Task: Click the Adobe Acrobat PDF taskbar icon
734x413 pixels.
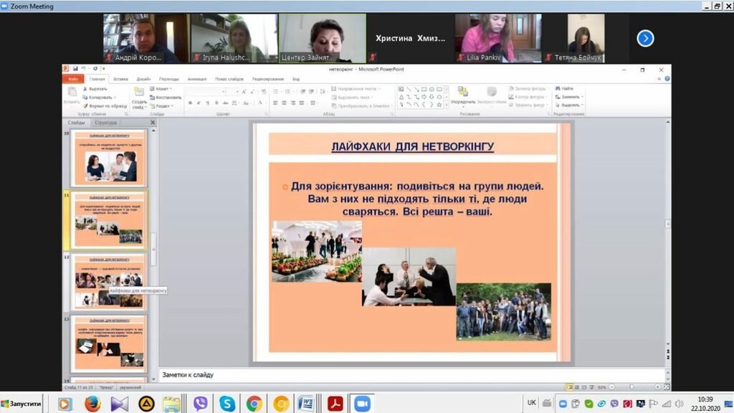Action: (x=335, y=404)
